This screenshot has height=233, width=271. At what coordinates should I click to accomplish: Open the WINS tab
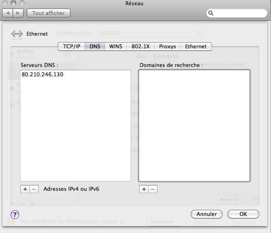pyautogui.click(x=116, y=46)
